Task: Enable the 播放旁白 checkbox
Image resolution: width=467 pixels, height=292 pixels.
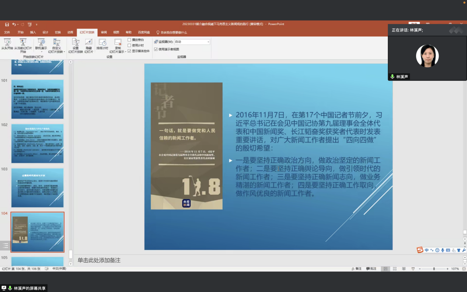Action: [129, 40]
